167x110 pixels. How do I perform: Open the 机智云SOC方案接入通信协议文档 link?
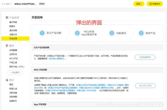[81, 86]
